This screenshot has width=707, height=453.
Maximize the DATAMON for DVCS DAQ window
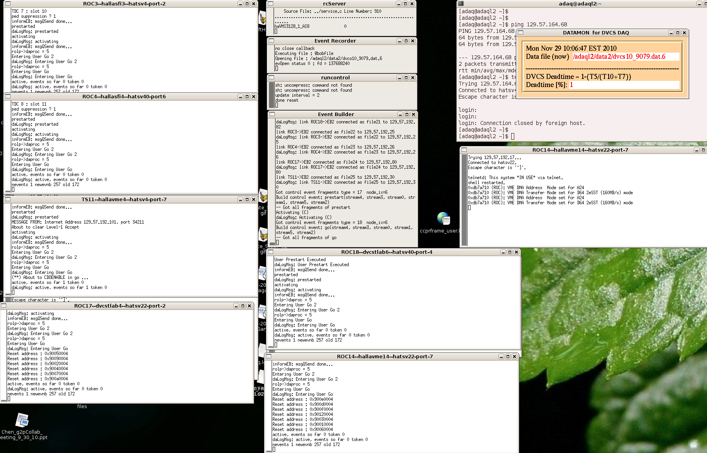click(x=678, y=32)
